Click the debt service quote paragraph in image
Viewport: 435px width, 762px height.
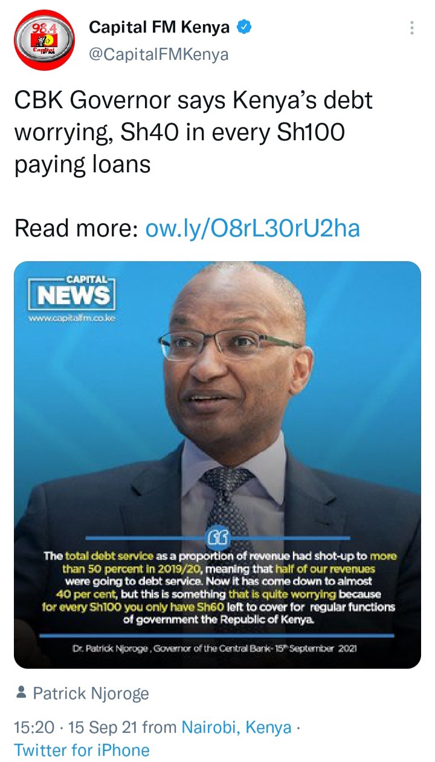point(217,588)
